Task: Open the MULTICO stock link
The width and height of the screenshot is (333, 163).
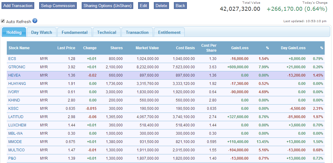Action: pos(16,150)
